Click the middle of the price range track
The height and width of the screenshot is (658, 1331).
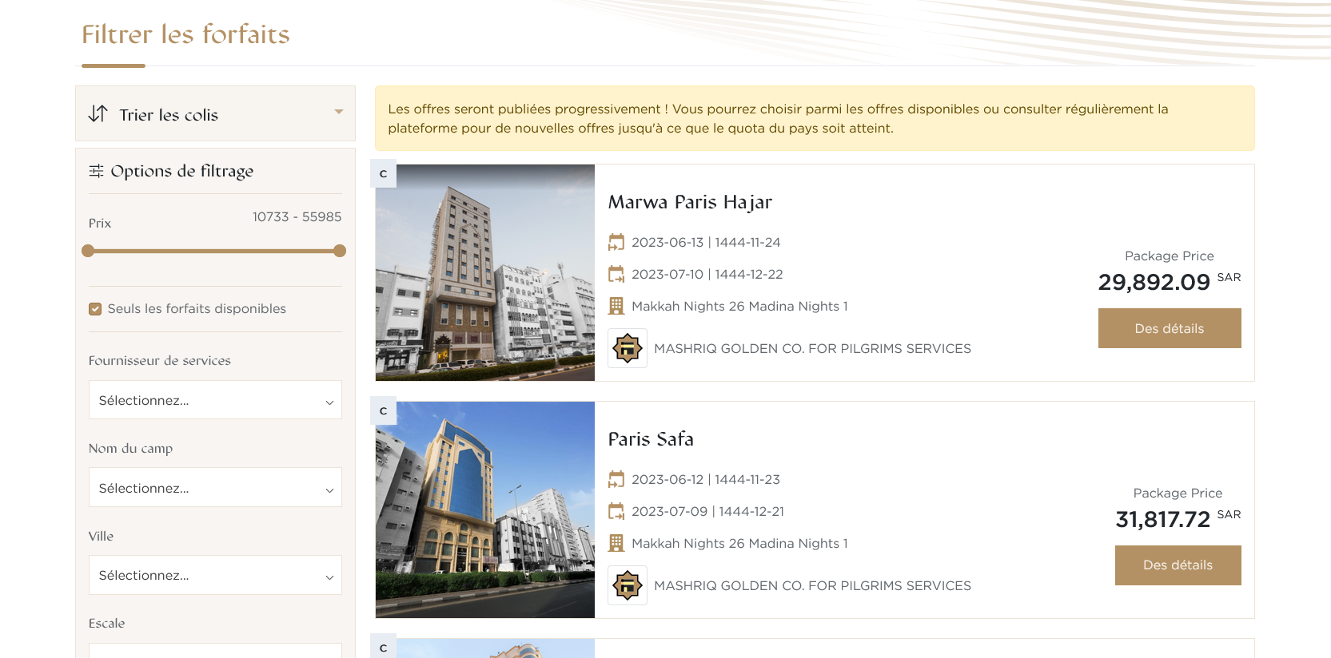[213, 251]
